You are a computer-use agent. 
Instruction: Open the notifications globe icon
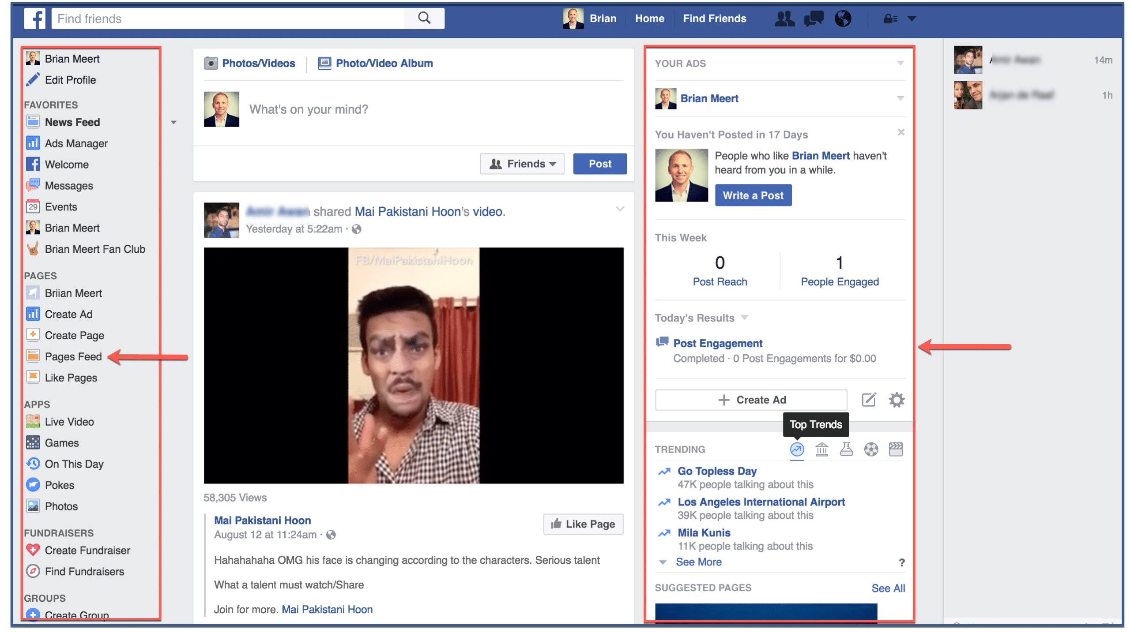842,19
